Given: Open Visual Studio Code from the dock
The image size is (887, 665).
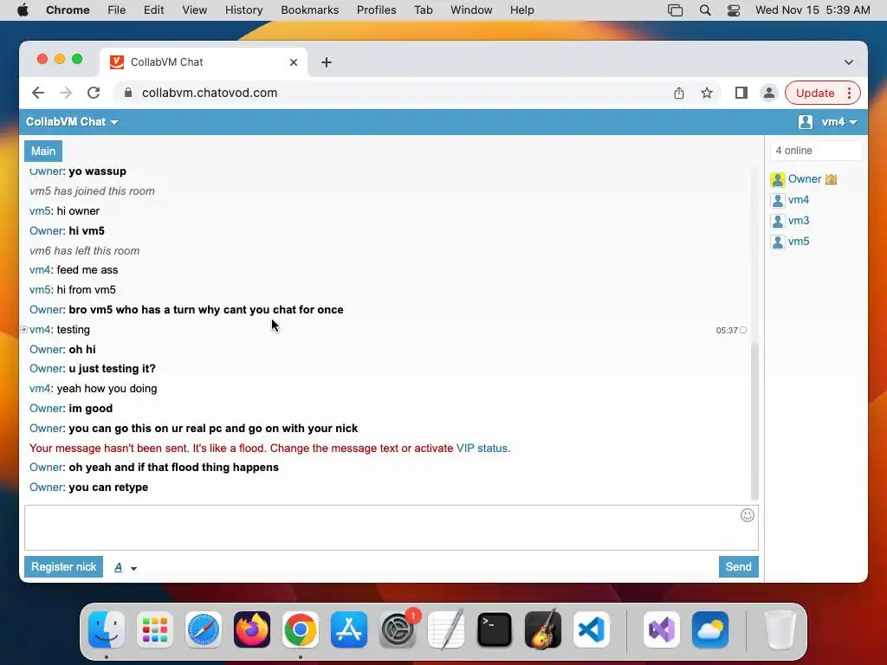Looking at the screenshot, I should point(591,629).
